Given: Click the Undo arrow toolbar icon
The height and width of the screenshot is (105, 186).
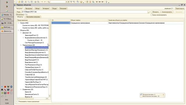Looking at the screenshot, I should coord(42,2).
